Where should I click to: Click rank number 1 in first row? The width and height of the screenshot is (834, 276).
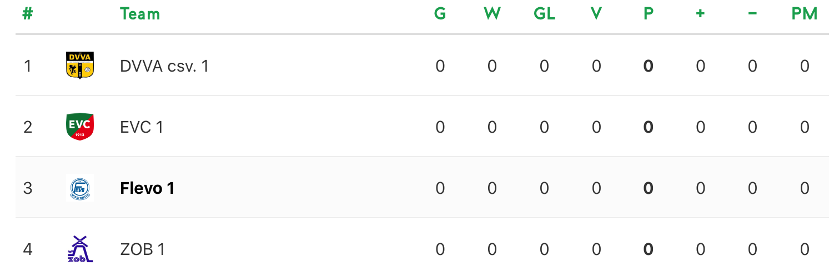pyautogui.click(x=27, y=66)
